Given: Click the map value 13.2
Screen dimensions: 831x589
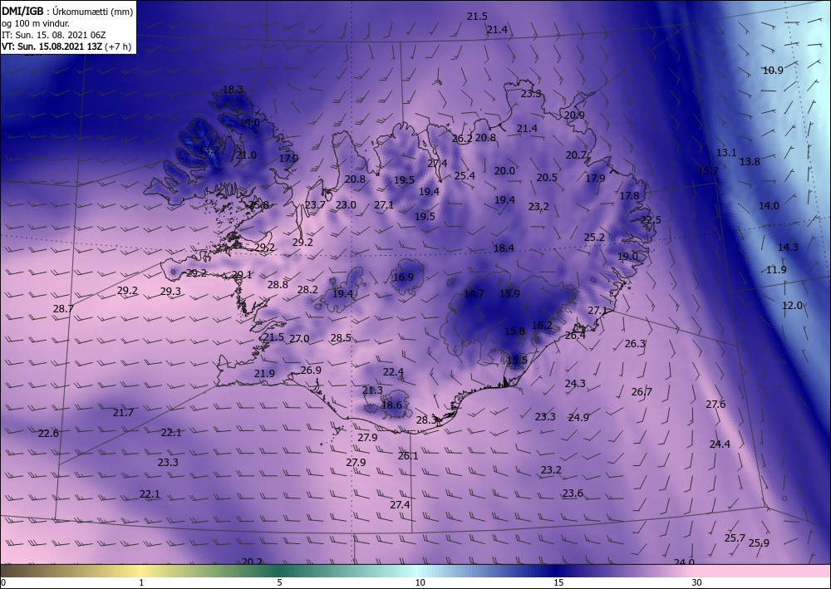Looking at the screenshot, I should [x=209, y=150].
